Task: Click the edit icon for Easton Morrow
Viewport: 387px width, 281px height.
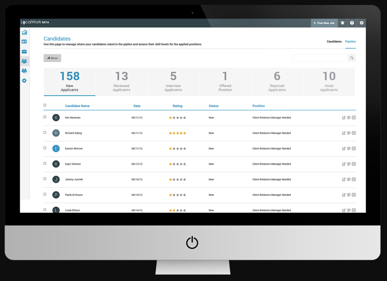Action: click(344, 149)
